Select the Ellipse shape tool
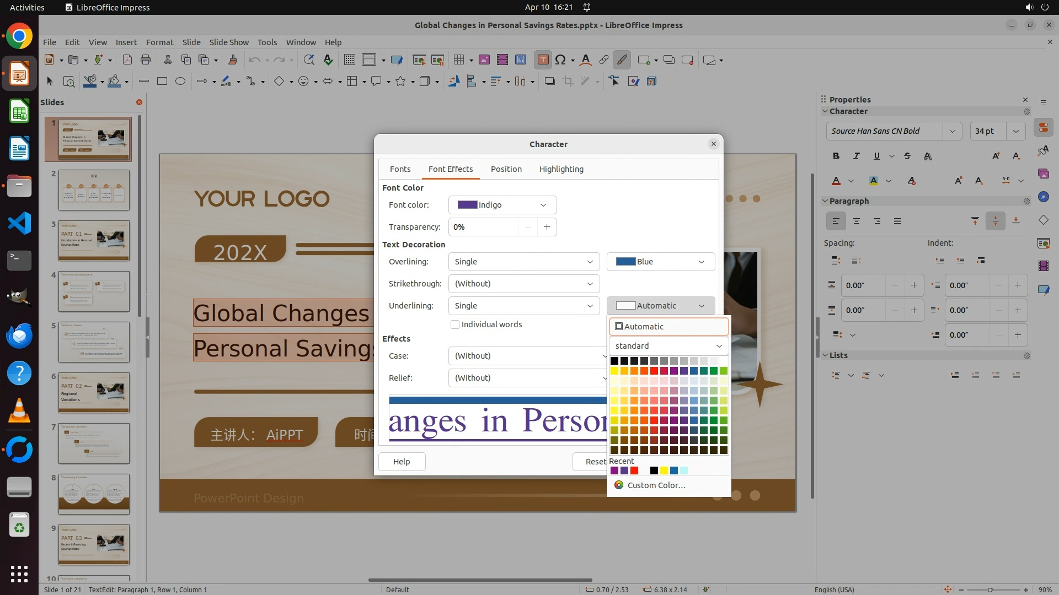 click(180, 82)
